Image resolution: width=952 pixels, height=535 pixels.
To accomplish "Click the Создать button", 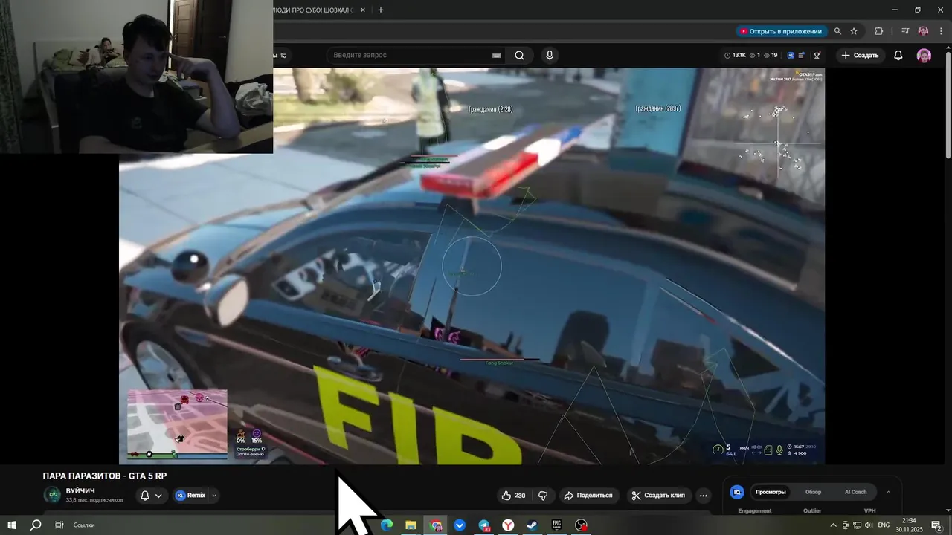I will pyautogui.click(x=860, y=56).
